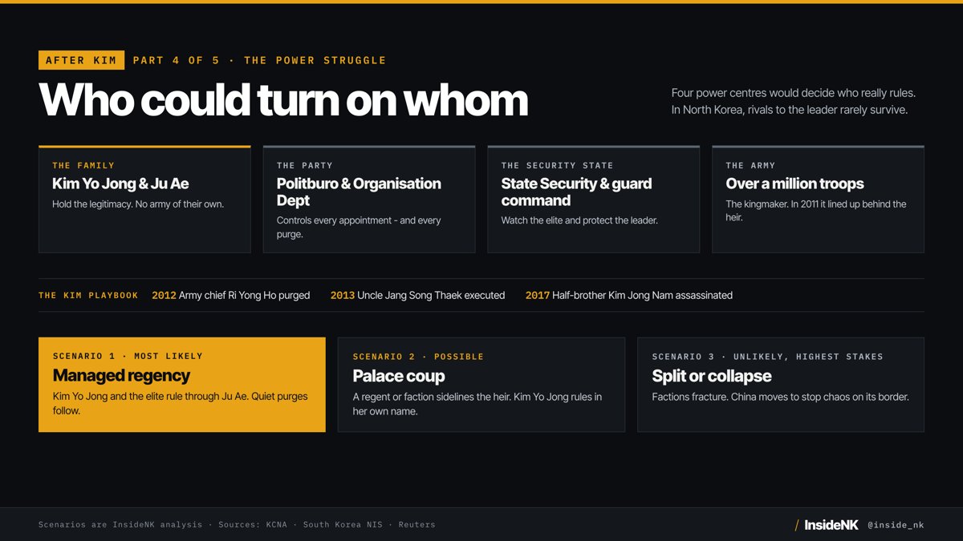Image resolution: width=963 pixels, height=541 pixels.
Task: Select the "Managed regency" scenario title
Action: (x=121, y=376)
